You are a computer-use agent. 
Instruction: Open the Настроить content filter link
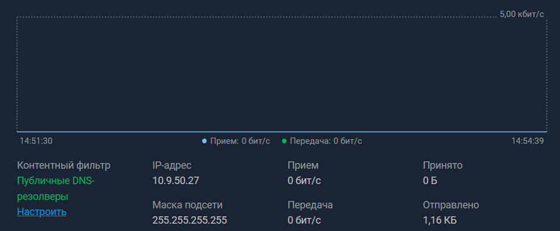coord(42,212)
